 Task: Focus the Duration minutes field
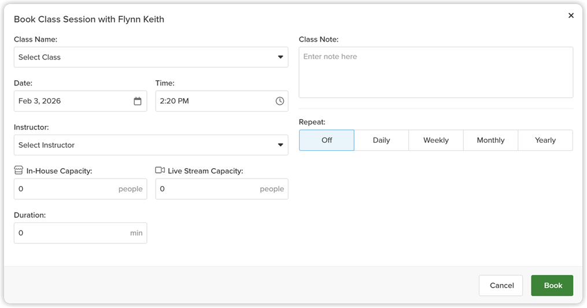(80, 233)
